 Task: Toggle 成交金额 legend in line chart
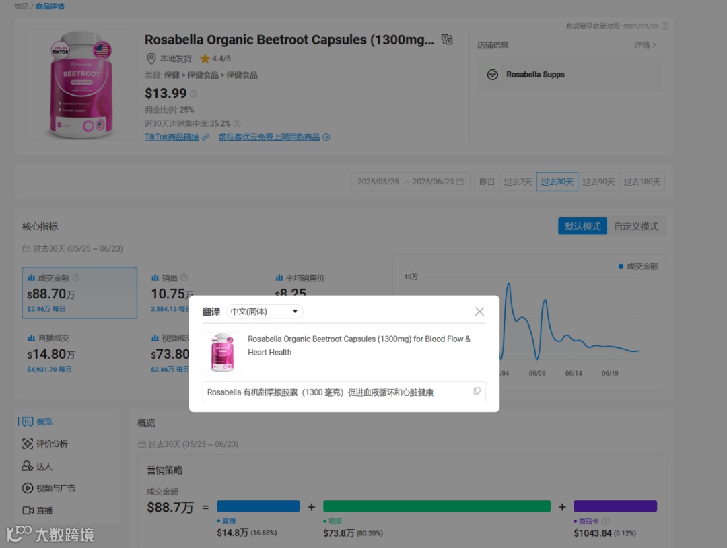[638, 266]
